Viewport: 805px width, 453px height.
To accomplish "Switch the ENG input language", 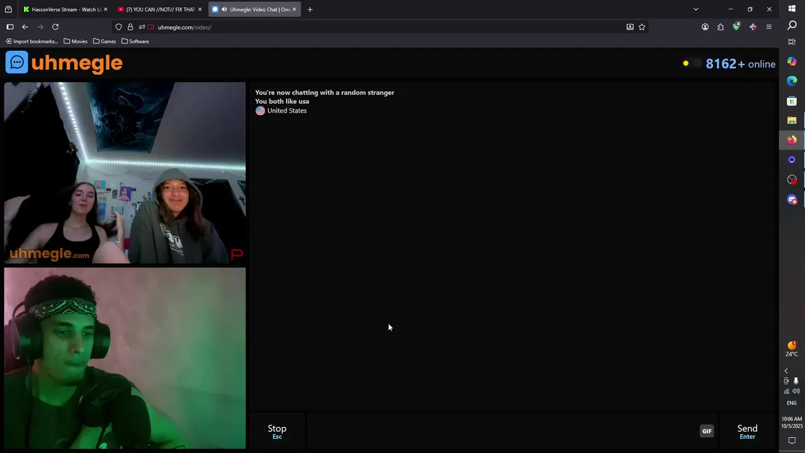I will point(792,403).
